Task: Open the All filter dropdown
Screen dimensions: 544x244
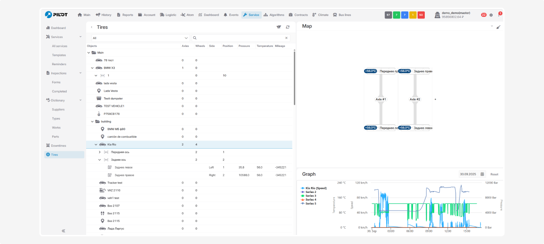Action: click(140, 38)
